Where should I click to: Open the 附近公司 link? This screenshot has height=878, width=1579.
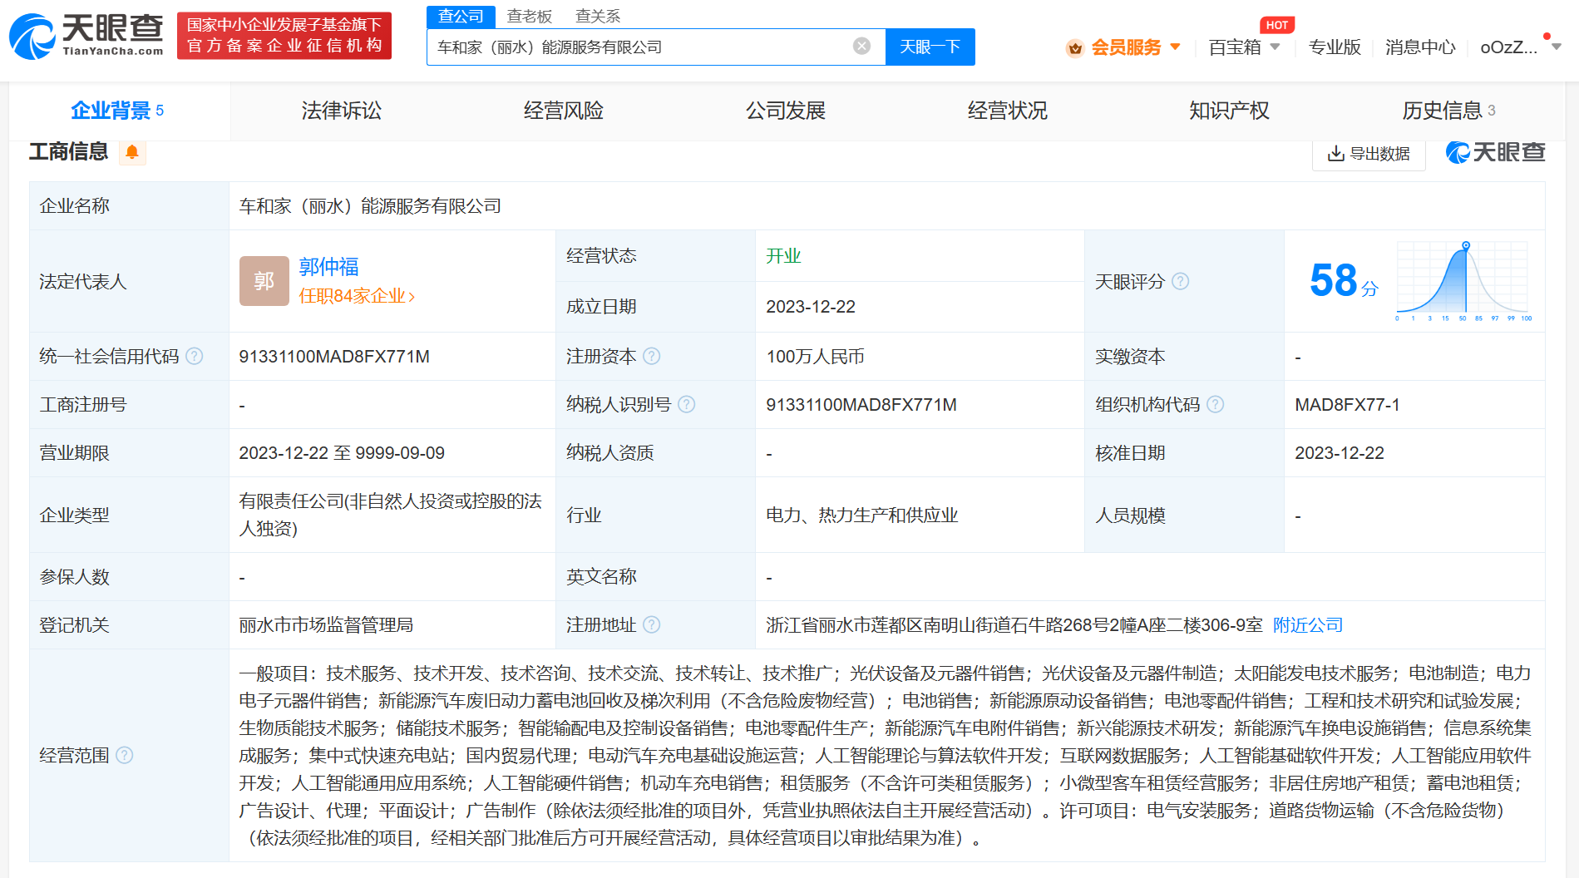[1307, 625]
